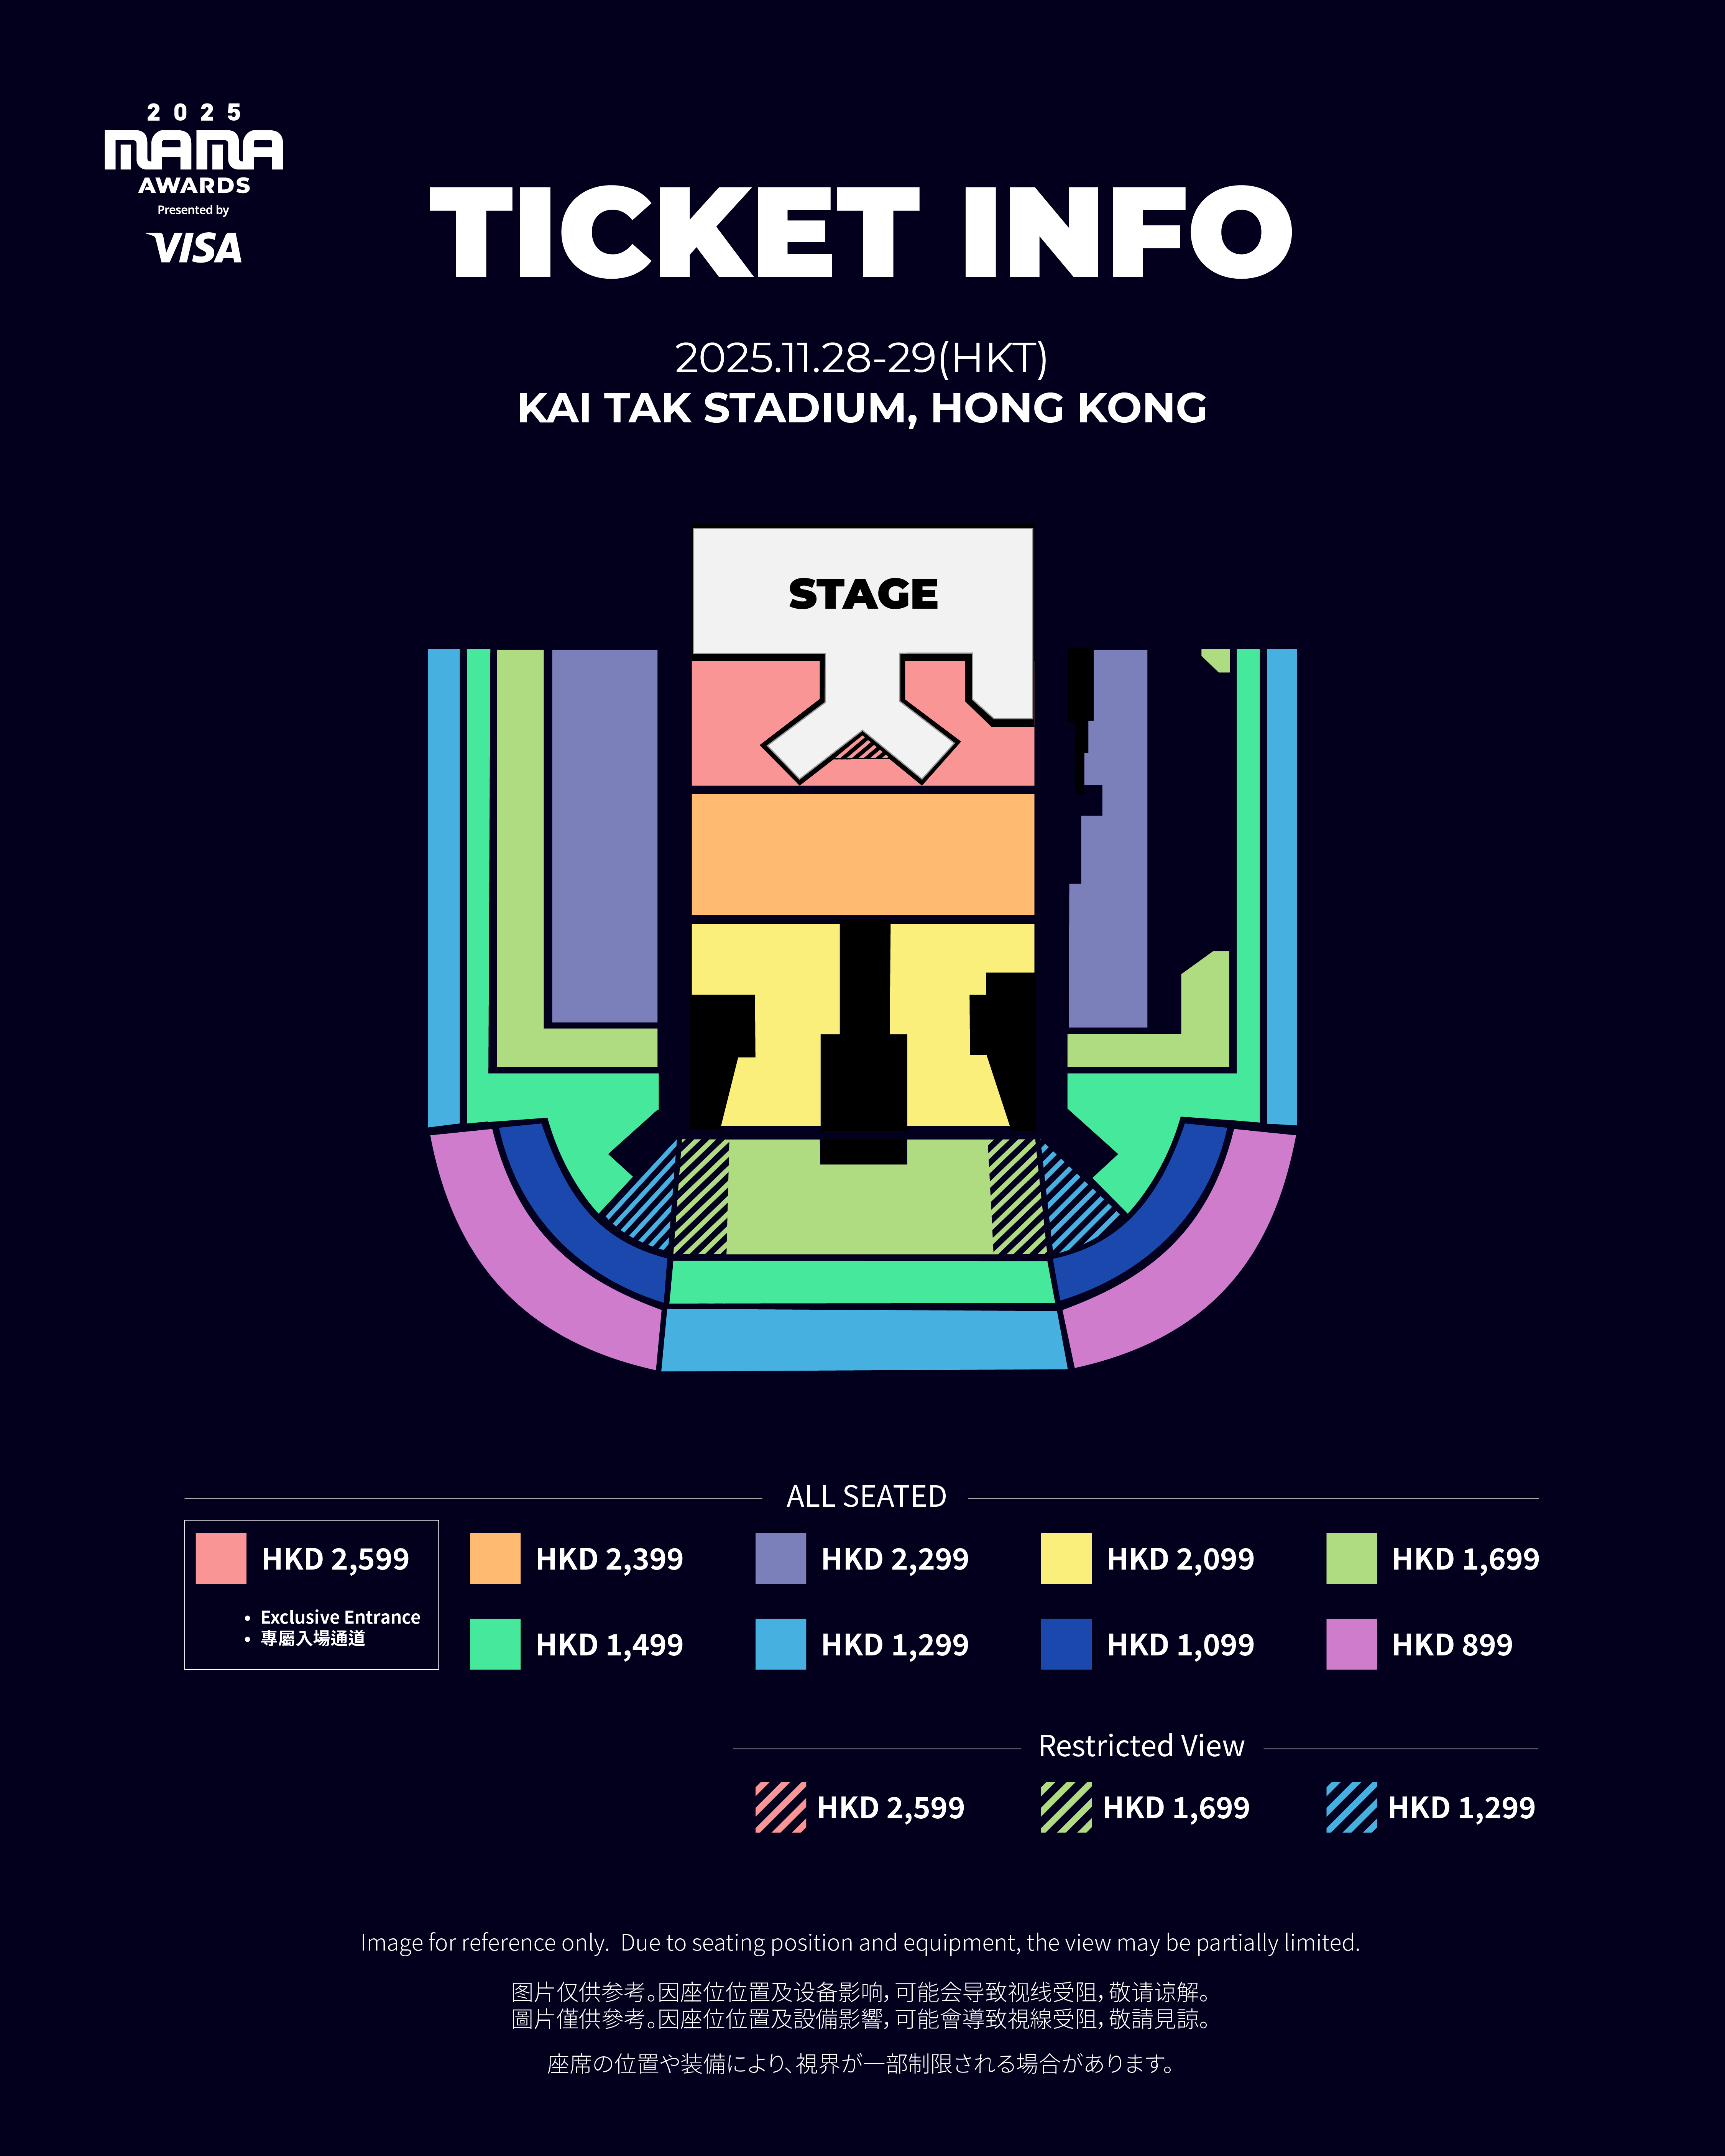
Task: Choose the light green HKD 1,699 legend swatch
Action: (1351, 1558)
